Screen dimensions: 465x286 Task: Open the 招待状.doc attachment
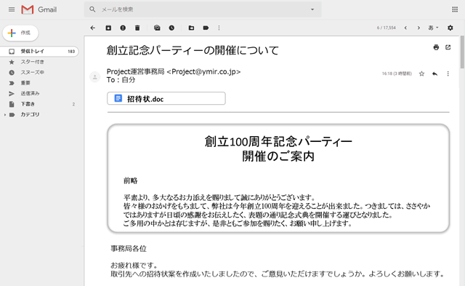(166, 98)
